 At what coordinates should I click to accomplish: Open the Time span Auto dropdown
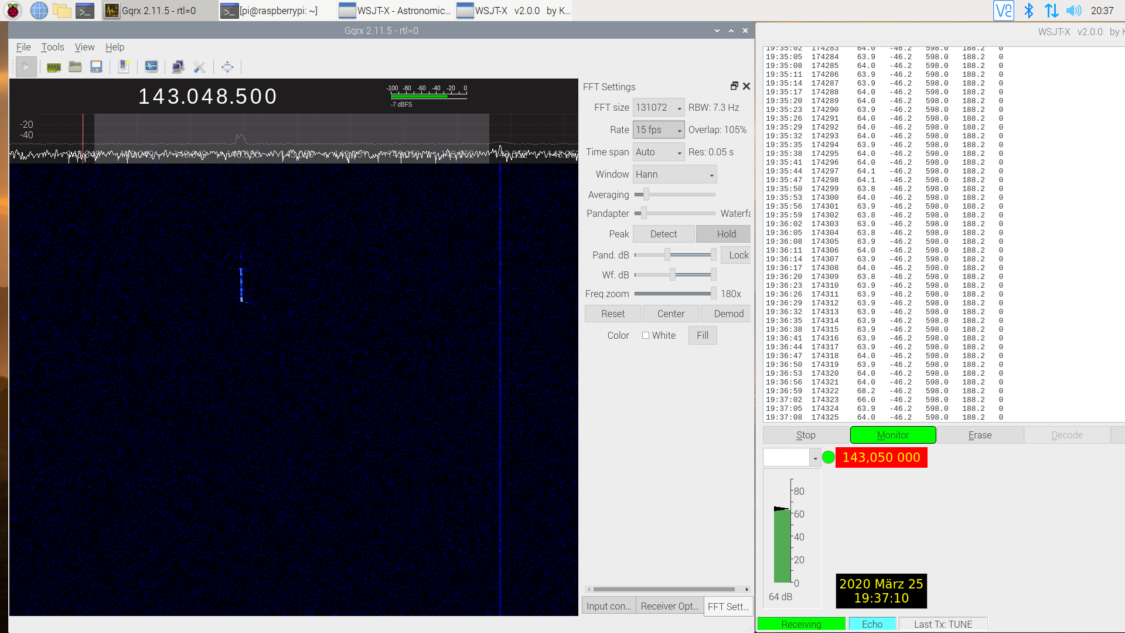click(659, 152)
